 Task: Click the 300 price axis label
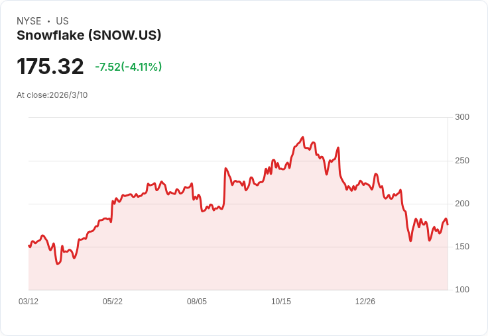point(462,117)
